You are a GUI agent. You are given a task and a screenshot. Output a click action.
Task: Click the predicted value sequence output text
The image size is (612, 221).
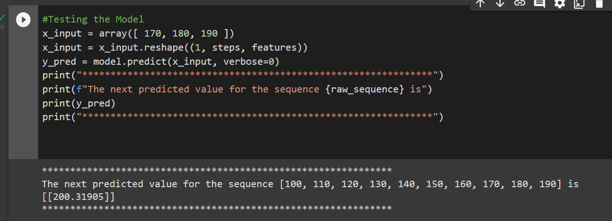310,184
